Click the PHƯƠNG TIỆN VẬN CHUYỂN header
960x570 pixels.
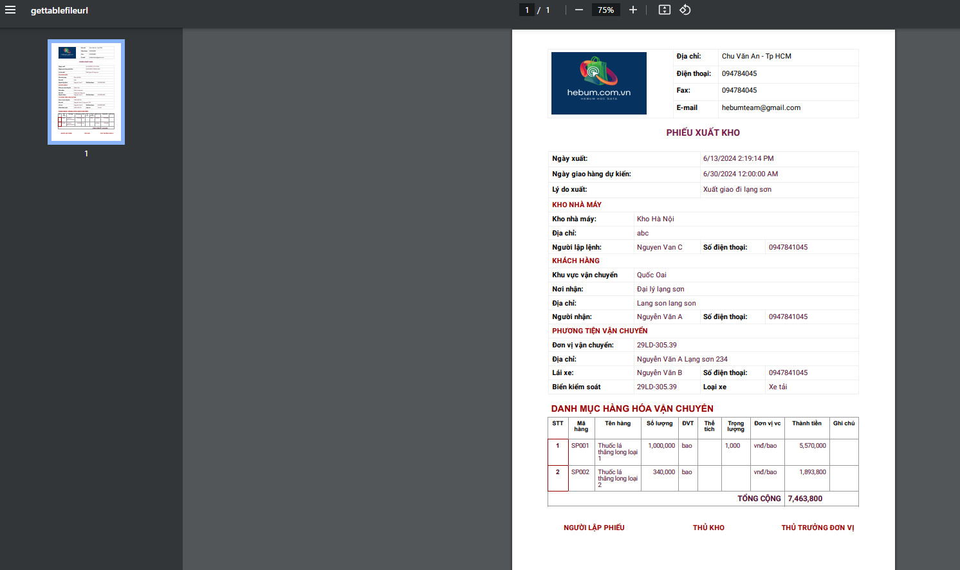600,331
